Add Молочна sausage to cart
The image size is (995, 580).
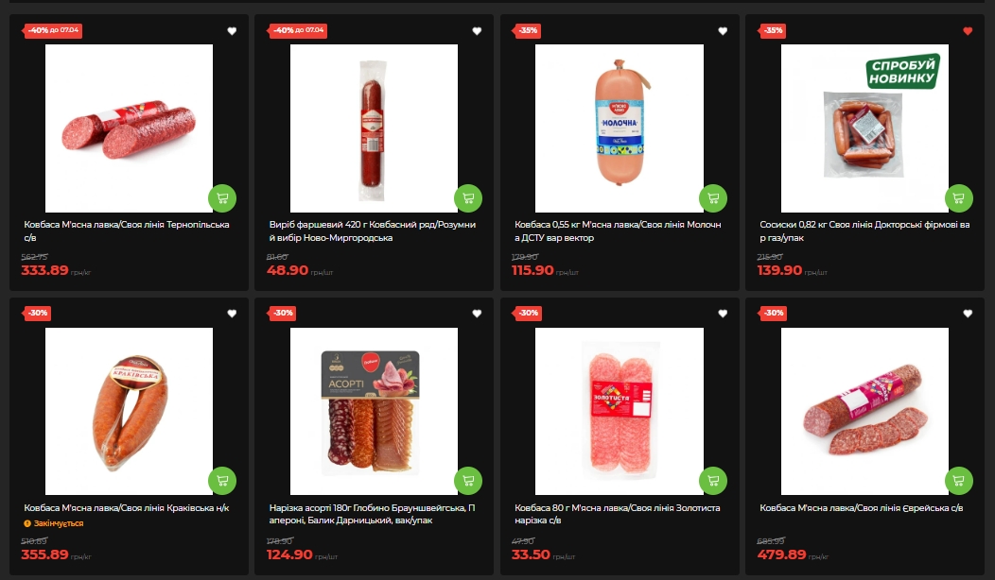click(x=712, y=198)
